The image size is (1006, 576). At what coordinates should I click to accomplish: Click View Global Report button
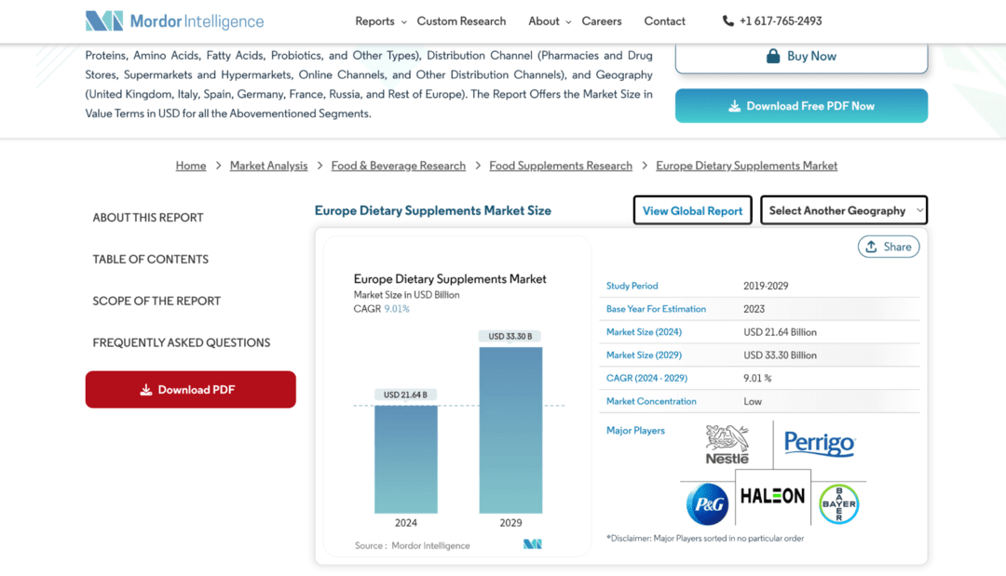click(x=692, y=210)
